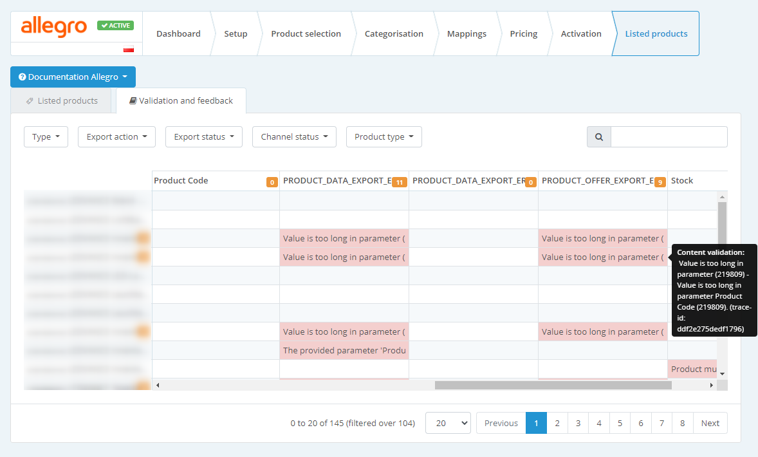758x457 pixels.
Task: Expand the Product type filter
Action: 384,137
